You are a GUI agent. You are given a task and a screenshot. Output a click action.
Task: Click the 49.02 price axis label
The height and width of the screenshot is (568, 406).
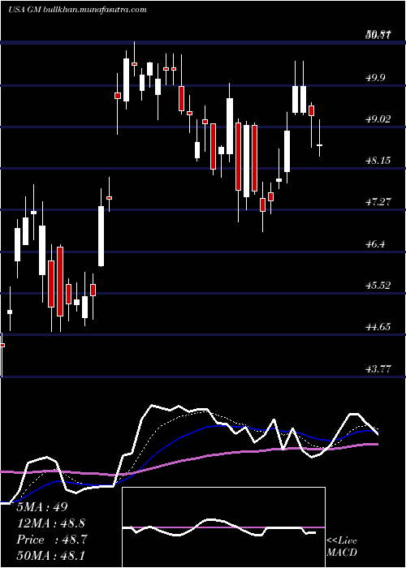378,118
